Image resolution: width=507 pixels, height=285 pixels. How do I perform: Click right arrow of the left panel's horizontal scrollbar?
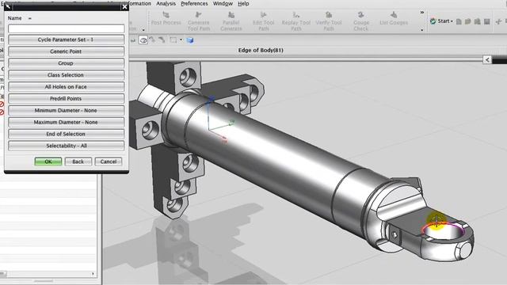pyautogui.click(x=93, y=274)
